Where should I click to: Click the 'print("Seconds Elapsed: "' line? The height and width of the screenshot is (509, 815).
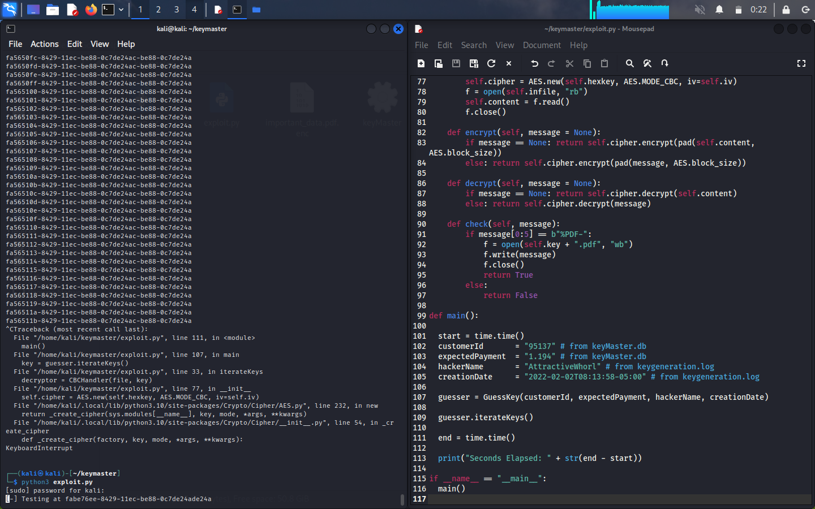pyautogui.click(x=540, y=458)
